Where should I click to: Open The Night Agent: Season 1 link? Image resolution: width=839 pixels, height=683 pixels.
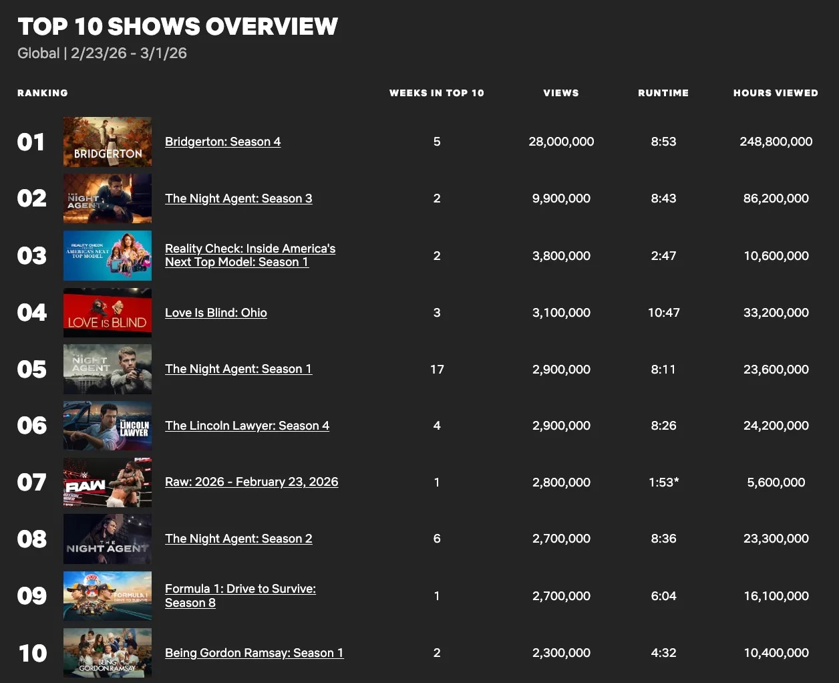pos(238,369)
